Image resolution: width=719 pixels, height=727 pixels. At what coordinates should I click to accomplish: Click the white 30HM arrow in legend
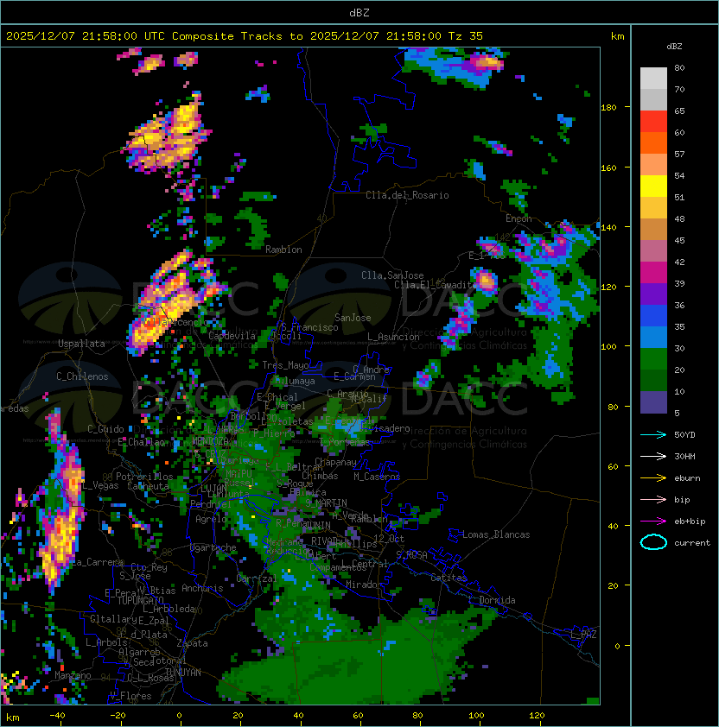(x=653, y=457)
